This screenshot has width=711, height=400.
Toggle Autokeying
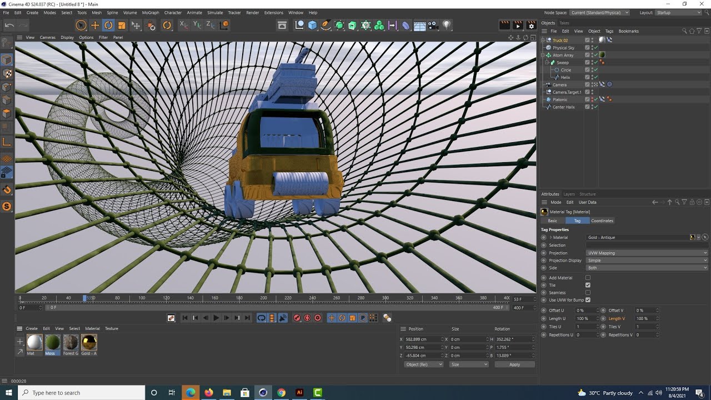coord(307,318)
